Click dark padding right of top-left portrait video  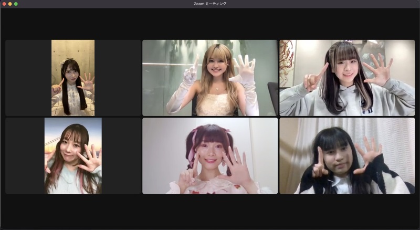[x=118, y=78]
